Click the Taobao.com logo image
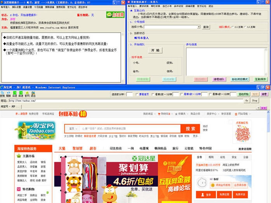The height and width of the screenshot is (203, 271). pyautogui.click(x=36, y=130)
